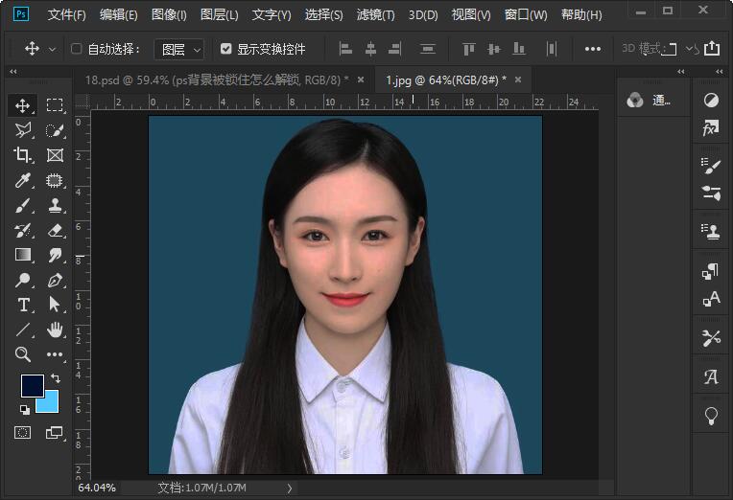Select the Eraser tool
Viewport: 733px width, 500px height.
pos(55,230)
